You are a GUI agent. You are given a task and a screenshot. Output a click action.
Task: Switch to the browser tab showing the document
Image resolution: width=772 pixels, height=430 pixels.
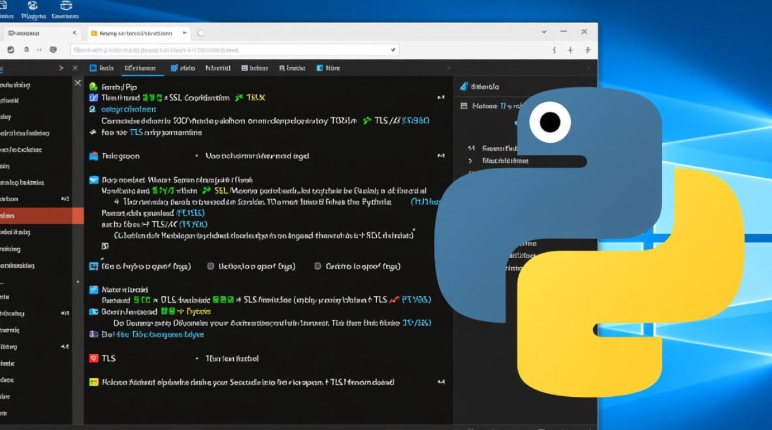(138, 33)
